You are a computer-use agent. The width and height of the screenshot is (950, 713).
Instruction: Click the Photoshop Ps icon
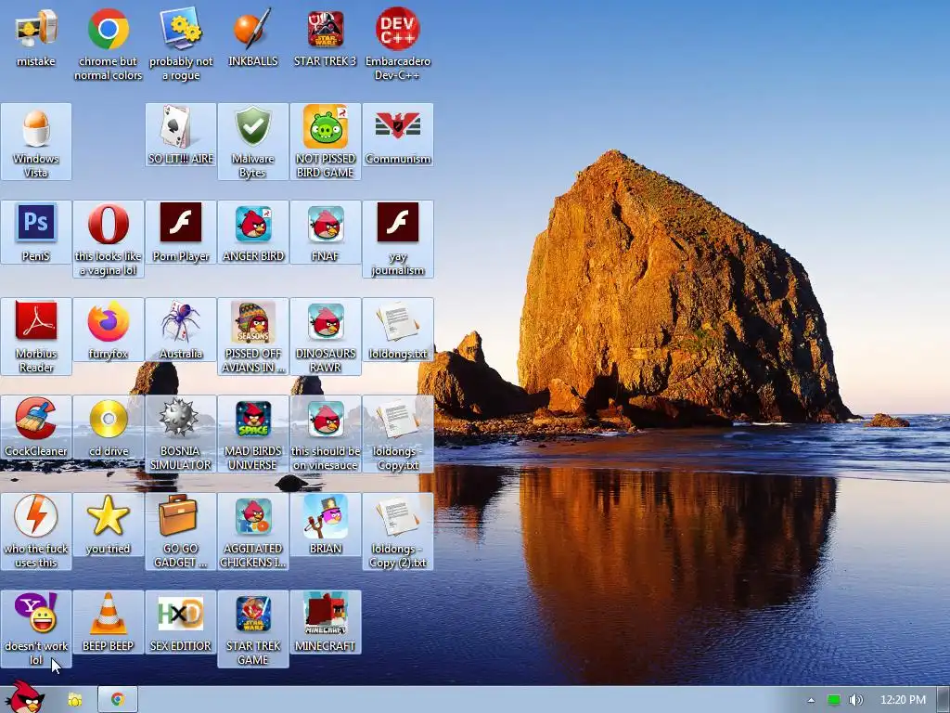(36, 223)
